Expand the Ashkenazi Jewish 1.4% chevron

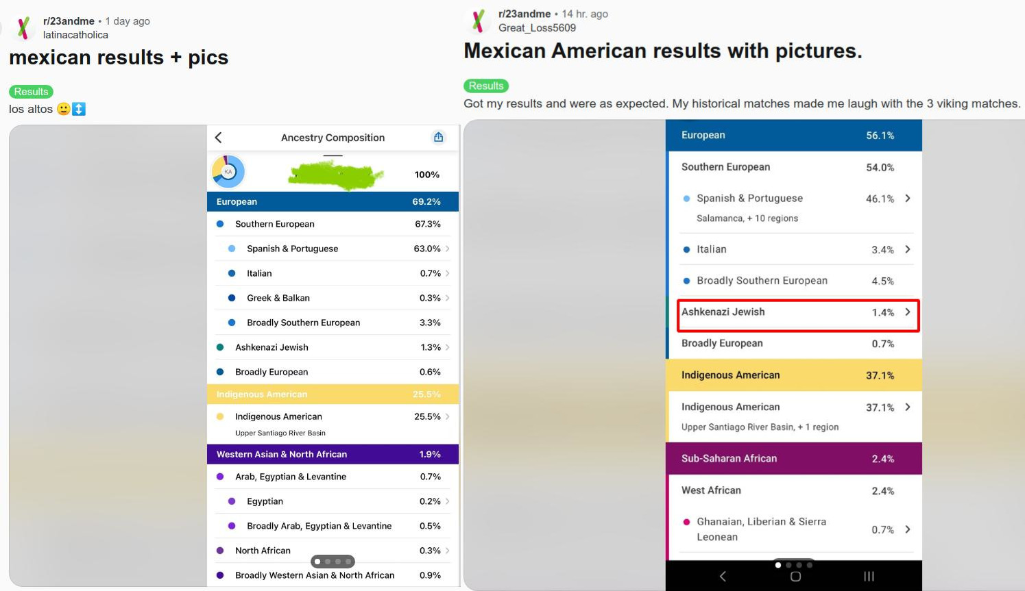coord(908,312)
